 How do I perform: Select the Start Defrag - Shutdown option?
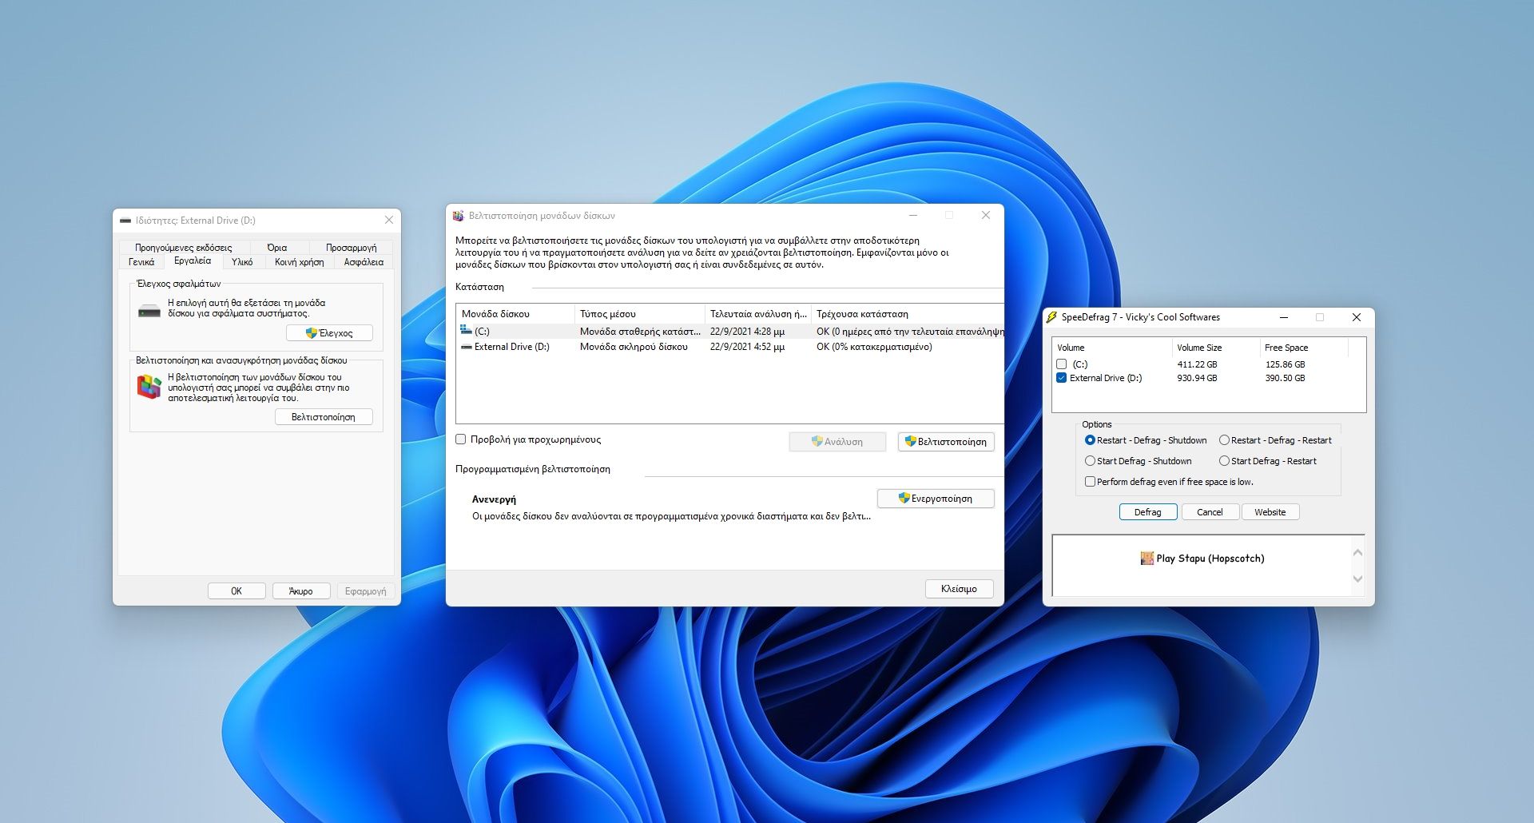point(1090,461)
